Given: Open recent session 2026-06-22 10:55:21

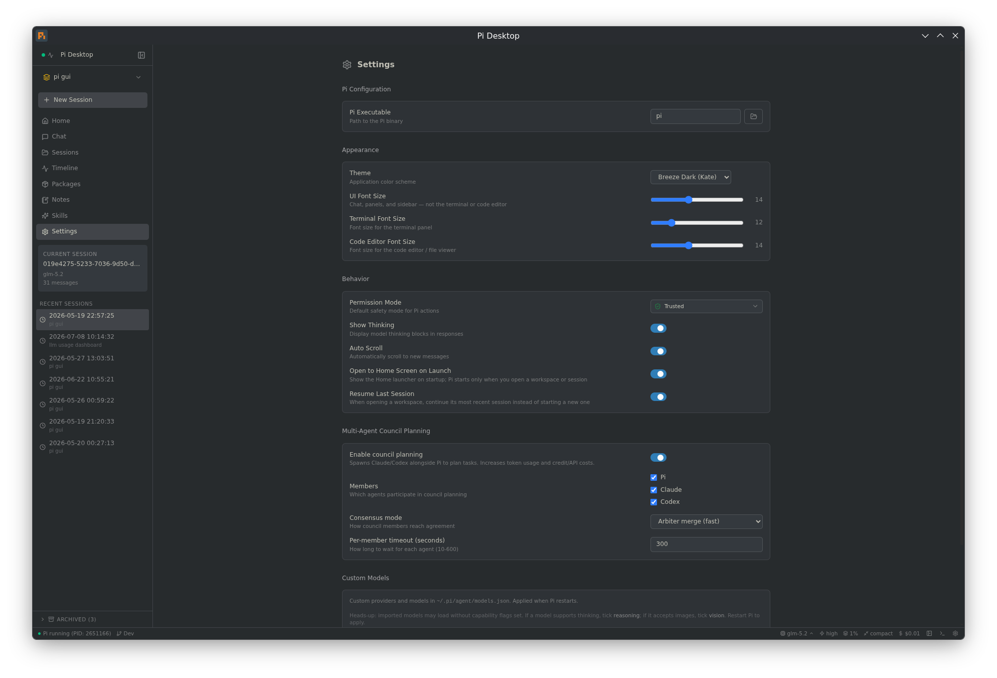Looking at the screenshot, I should pyautogui.click(x=92, y=383).
